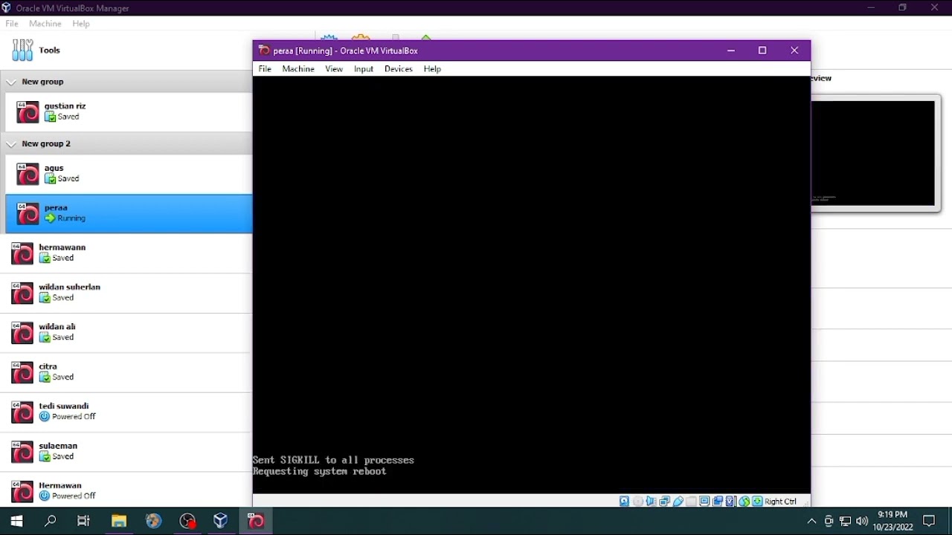Open the VM window Devices menu
Image resolution: width=952 pixels, height=535 pixels.
[399, 68]
